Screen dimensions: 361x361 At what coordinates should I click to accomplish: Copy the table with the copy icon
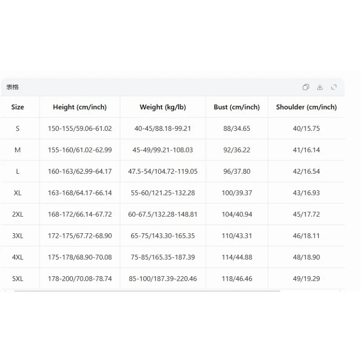[x=306, y=87]
